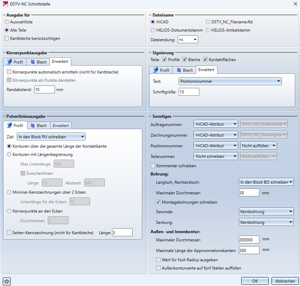Screen dimensions: 300x286
Task: Enable Kantbleche berücksichtigen checkbox
Action: tap(7, 38)
